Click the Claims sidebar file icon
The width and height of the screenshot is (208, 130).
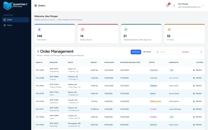5,25
